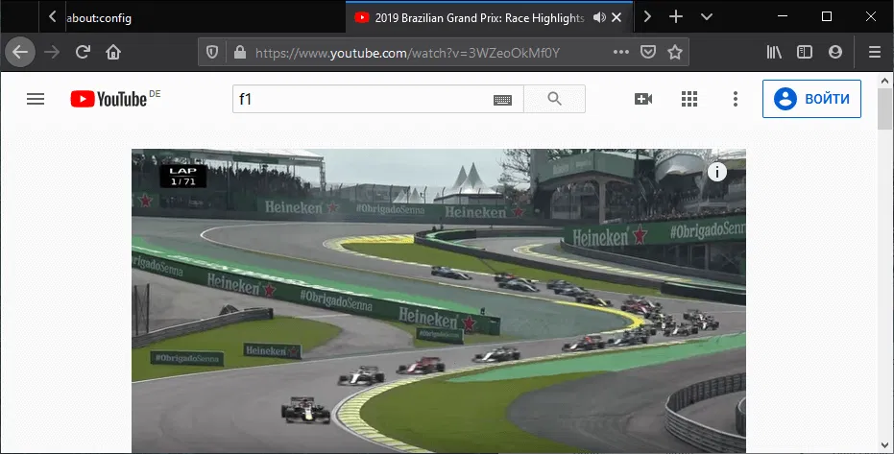Open YouTube settings three-dot menu
The height and width of the screenshot is (454, 894).
735,99
